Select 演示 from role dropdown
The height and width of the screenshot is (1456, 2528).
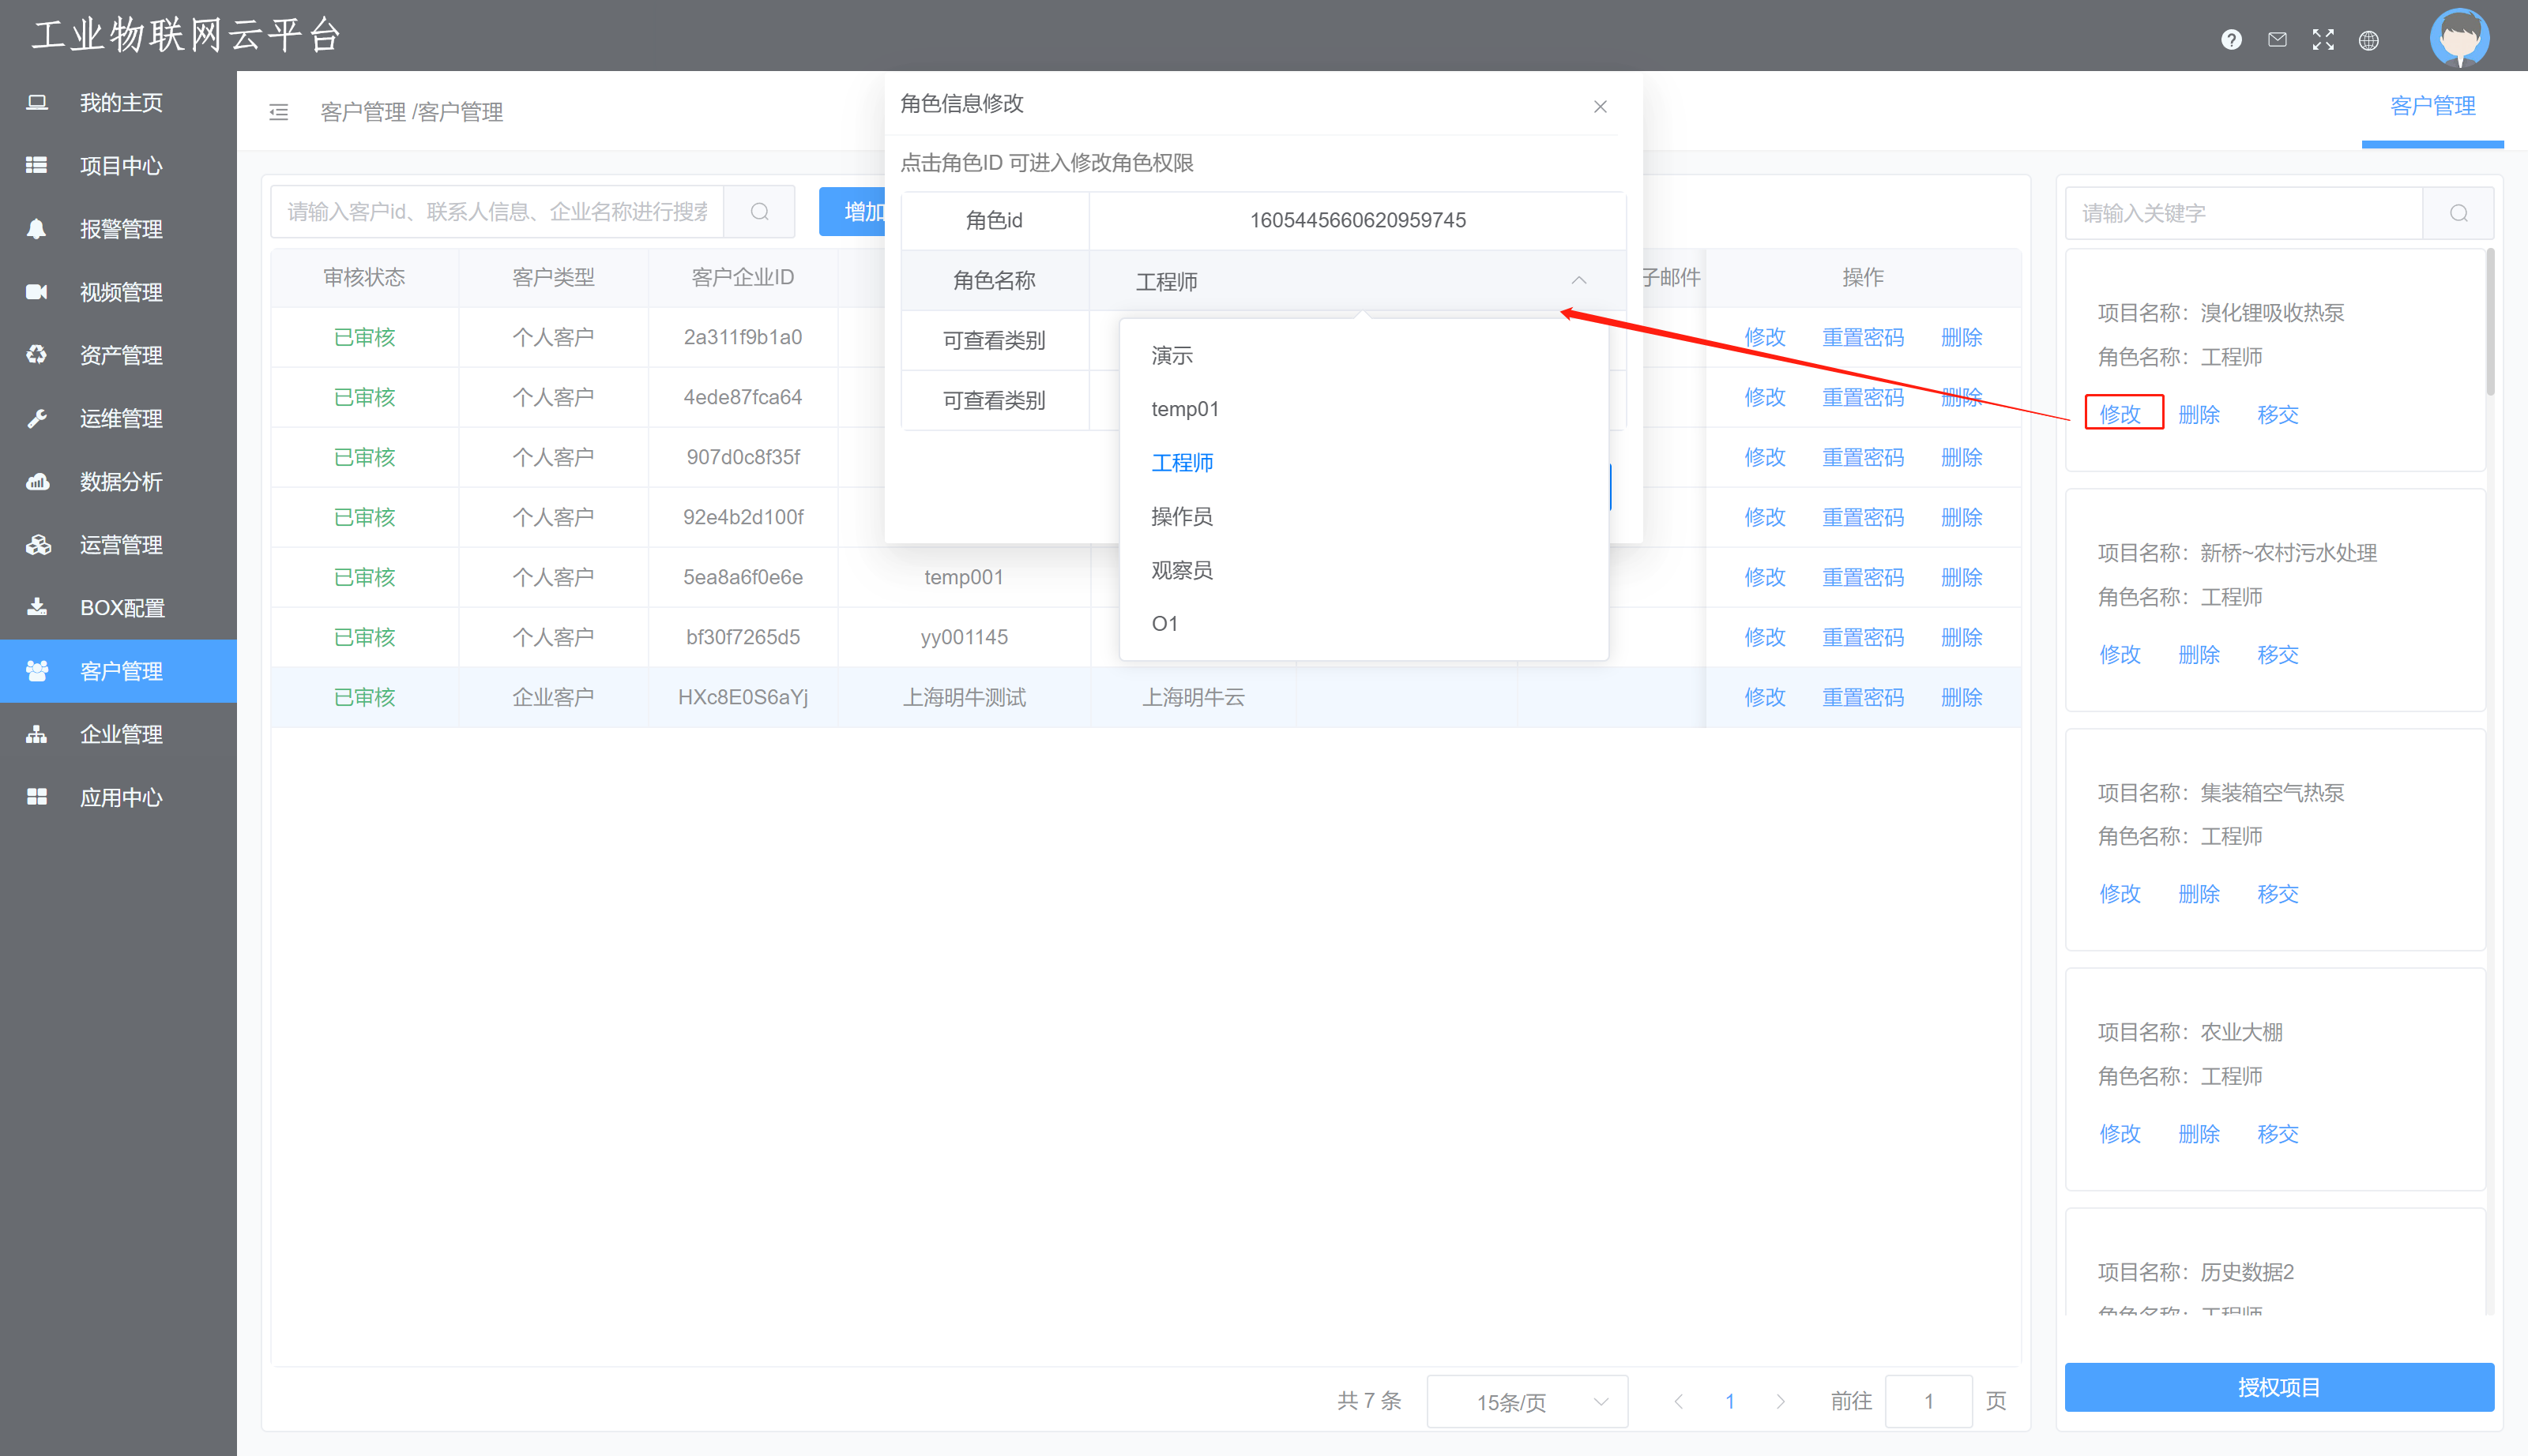(x=1364, y=355)
